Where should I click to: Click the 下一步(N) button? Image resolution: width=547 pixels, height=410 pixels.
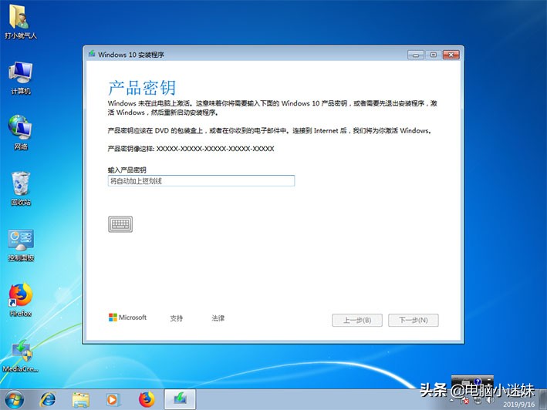[414, 320]
